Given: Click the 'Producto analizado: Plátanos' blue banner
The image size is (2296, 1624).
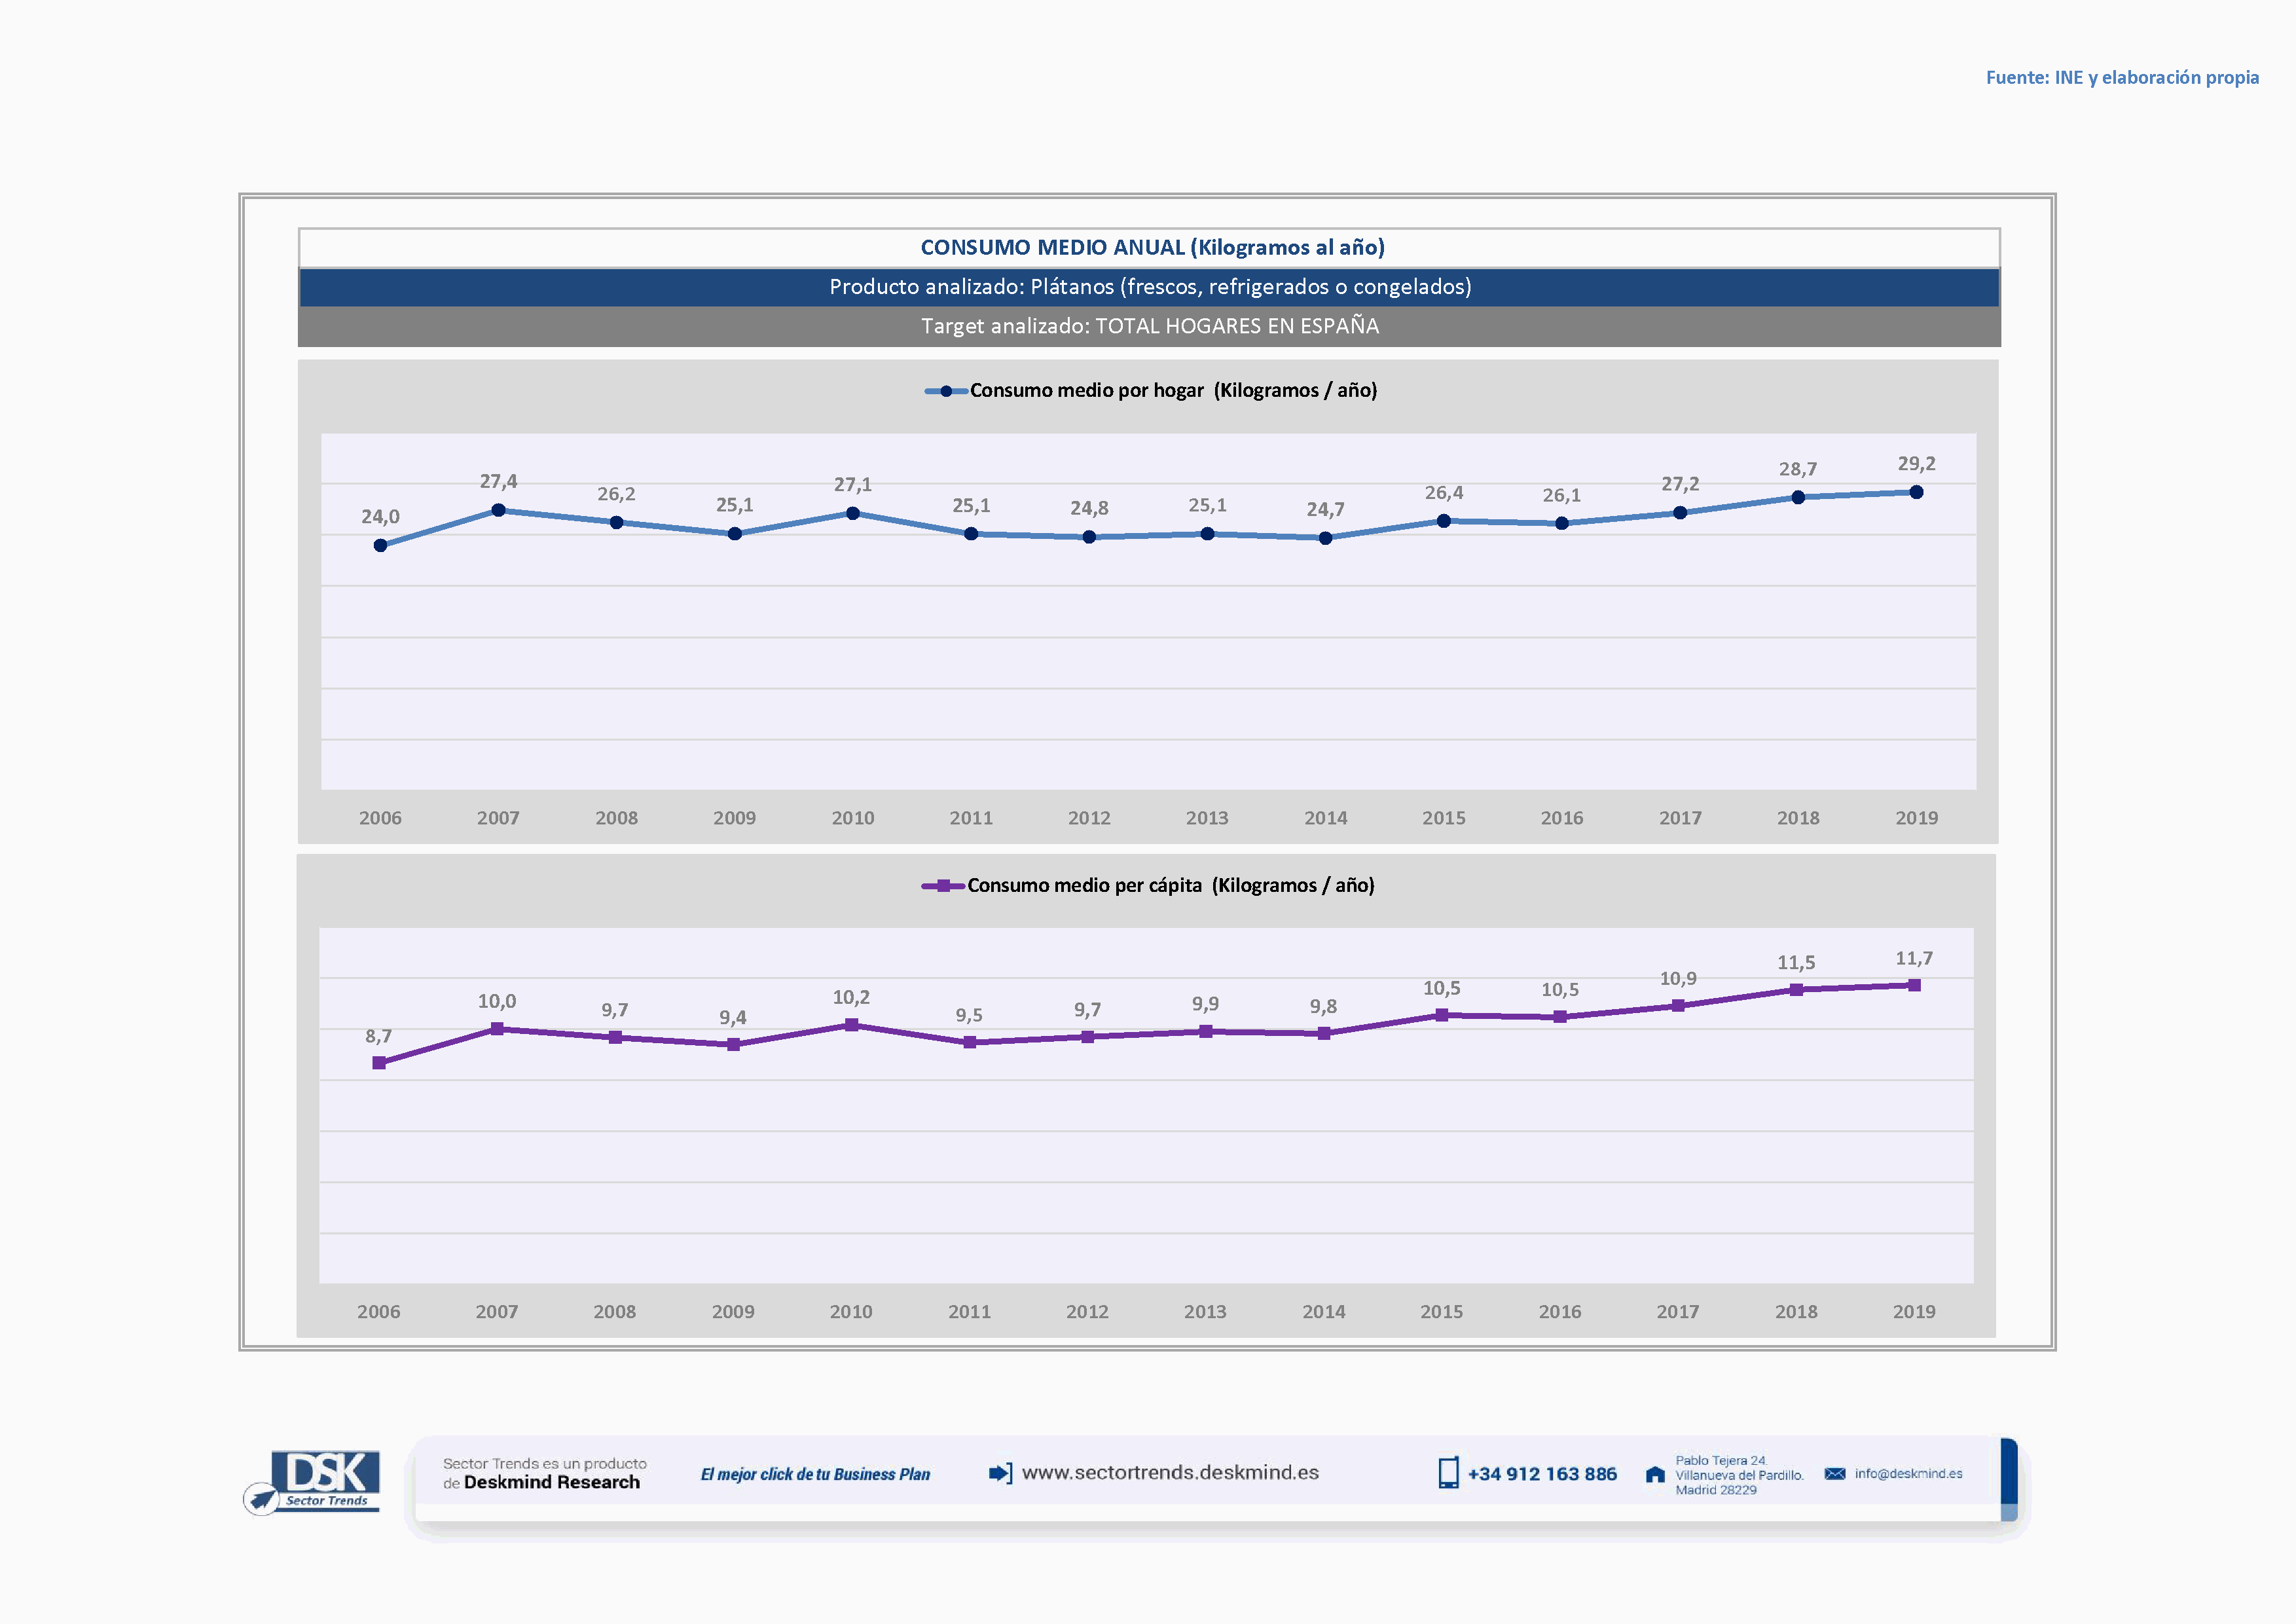Looking at the screenshot, I should [x=1149, y=287].
